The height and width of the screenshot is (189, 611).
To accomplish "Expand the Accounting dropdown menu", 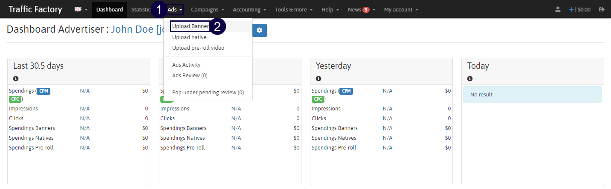I will (x=249, y=9).
